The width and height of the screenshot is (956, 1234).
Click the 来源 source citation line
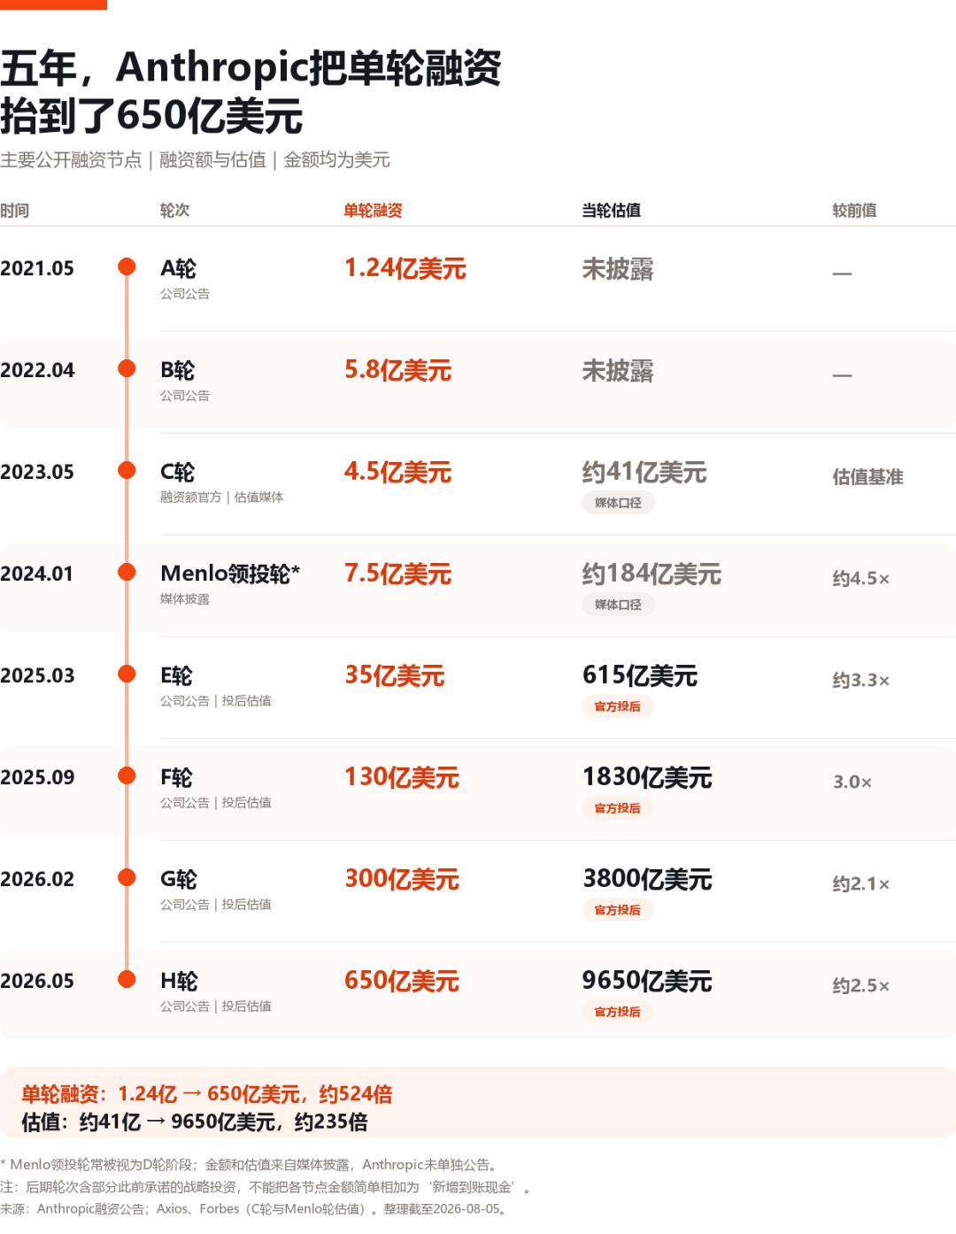coord(255,1209)
